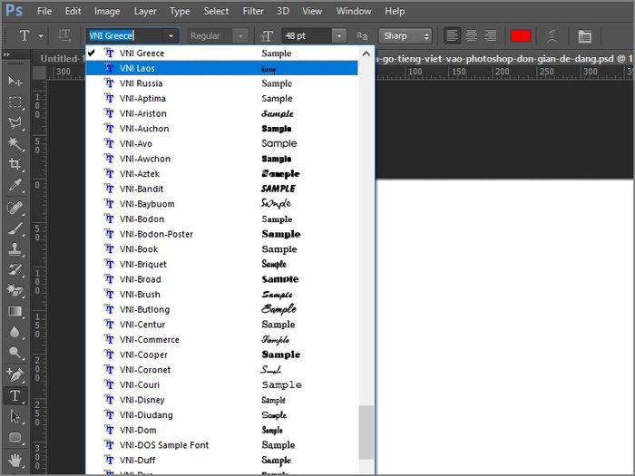Screen dimensions: 635x476
Task: Center text alignment
Action: coord(472,35)
